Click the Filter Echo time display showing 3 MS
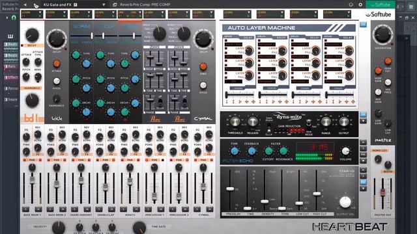 tap(315, 147)
